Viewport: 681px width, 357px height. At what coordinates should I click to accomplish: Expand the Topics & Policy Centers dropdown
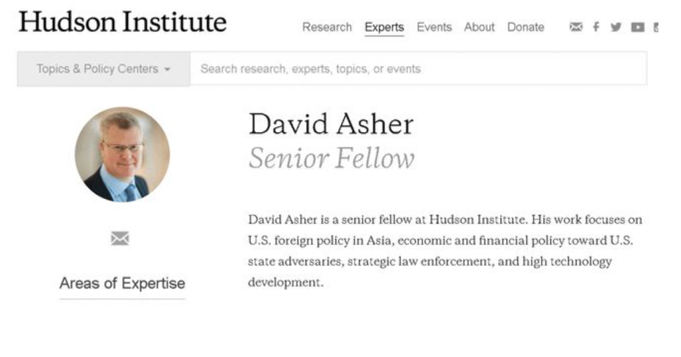click(x=103, y=69)
